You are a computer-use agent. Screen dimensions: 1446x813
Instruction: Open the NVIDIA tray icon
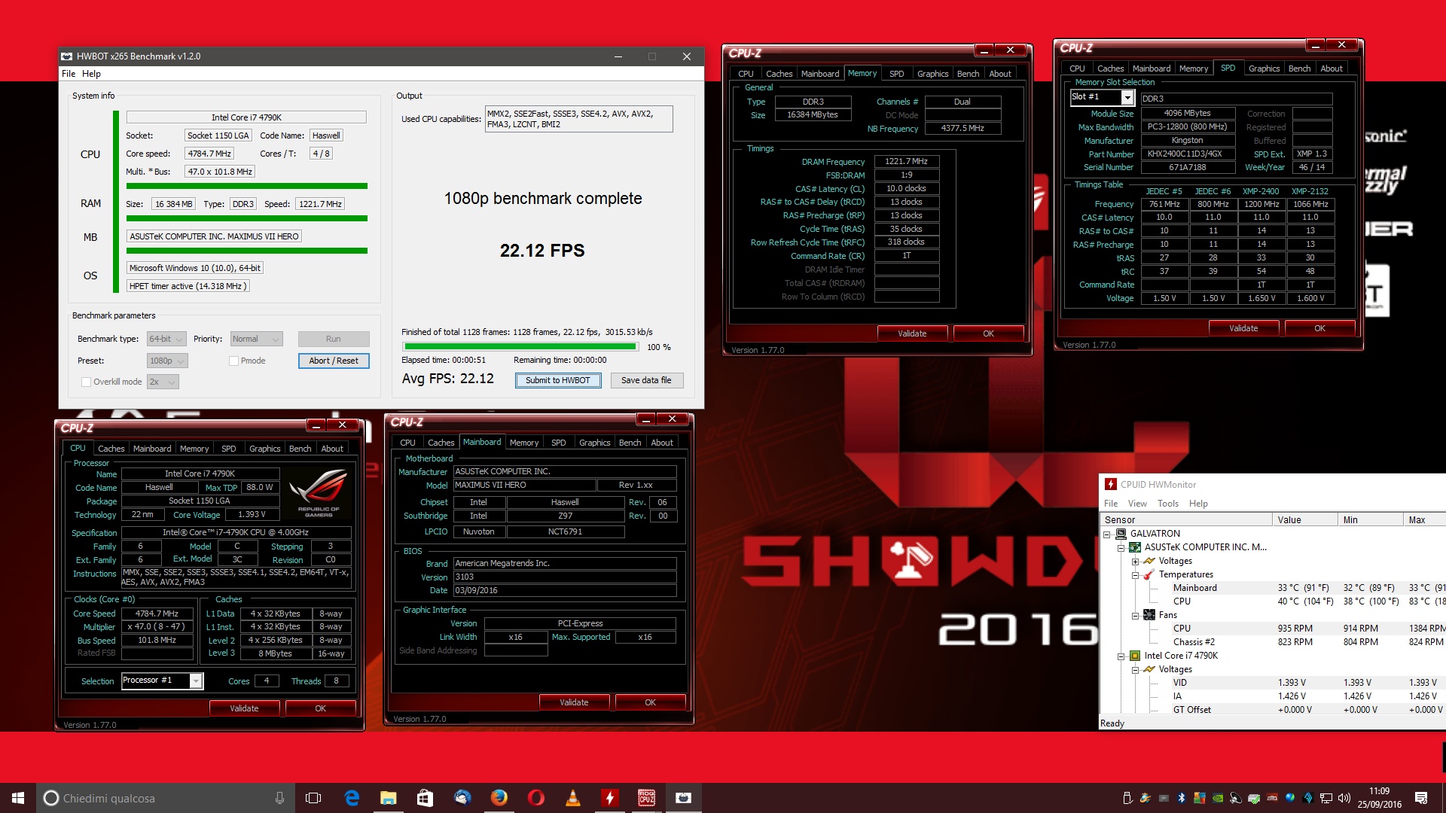coord(1218,798)
